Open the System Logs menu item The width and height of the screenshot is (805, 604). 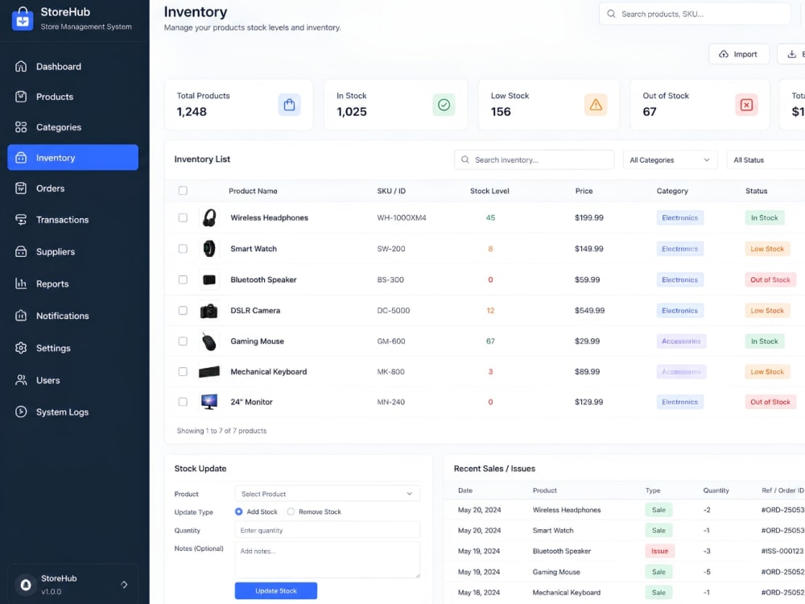tap(73, 412)
